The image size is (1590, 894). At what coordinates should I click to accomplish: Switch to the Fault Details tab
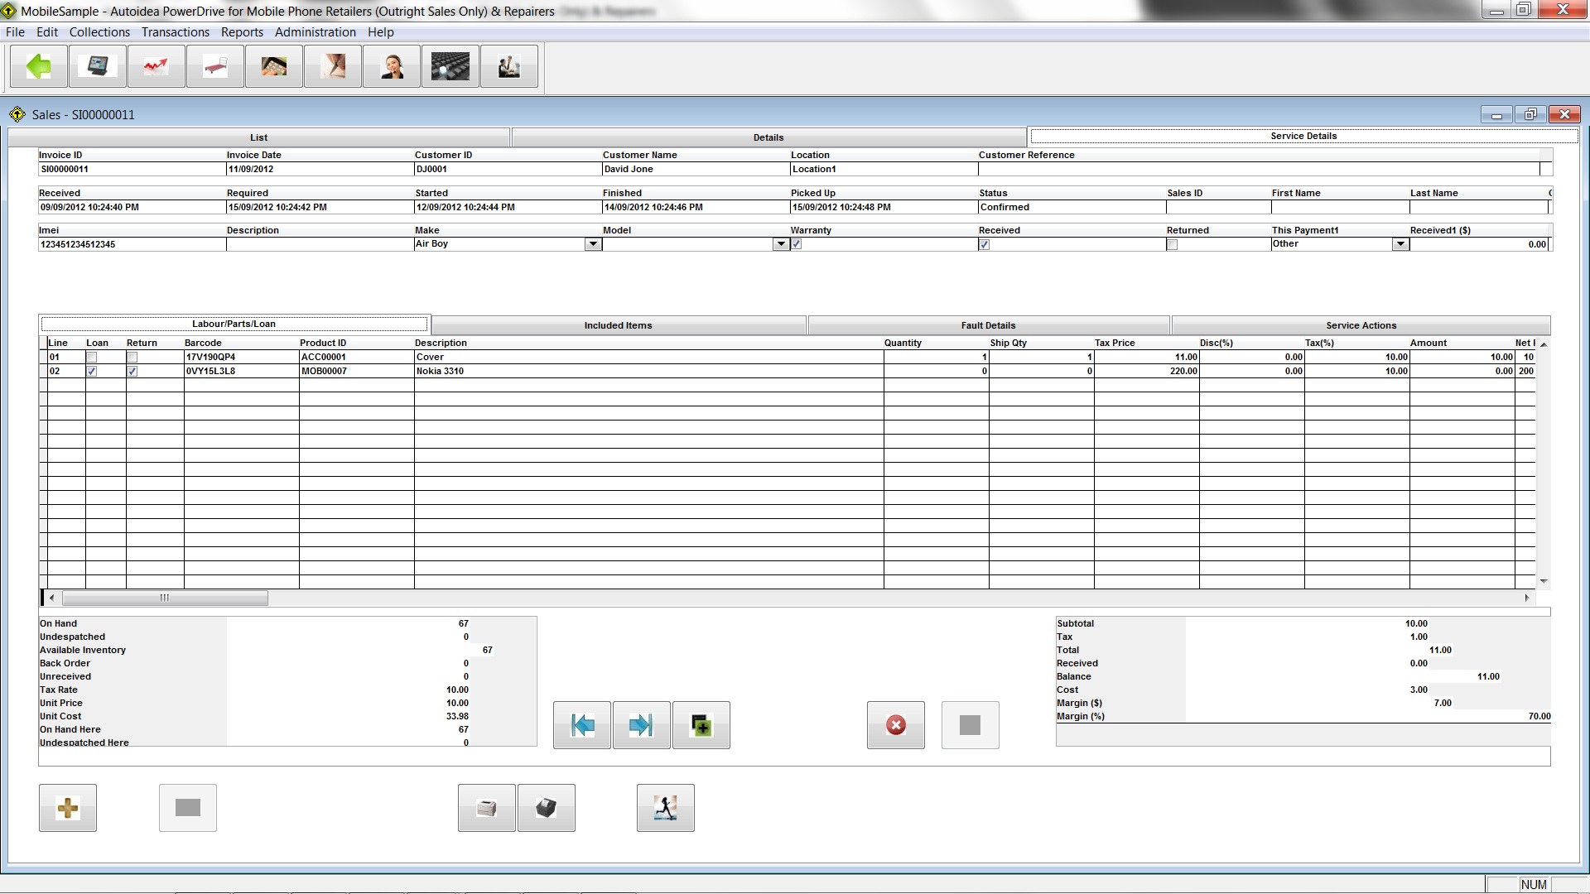tap(988, 325)
